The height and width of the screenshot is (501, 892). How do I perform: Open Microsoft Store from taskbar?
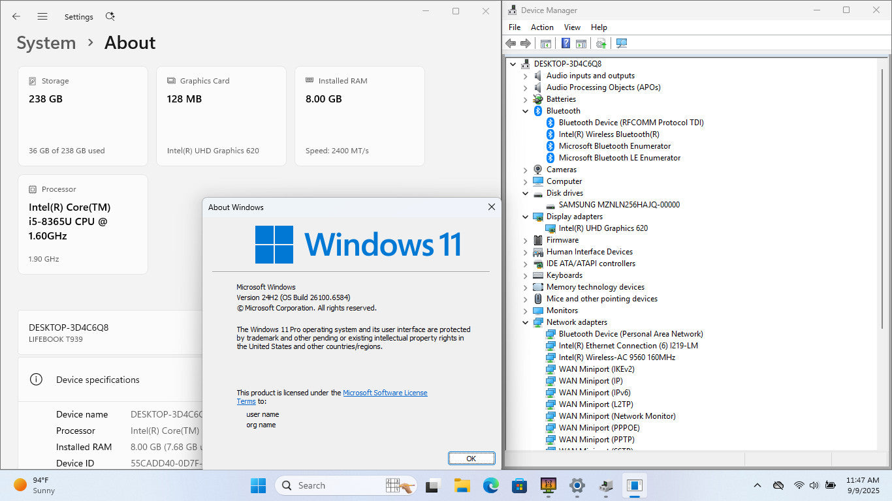click(x=520, y=485)
